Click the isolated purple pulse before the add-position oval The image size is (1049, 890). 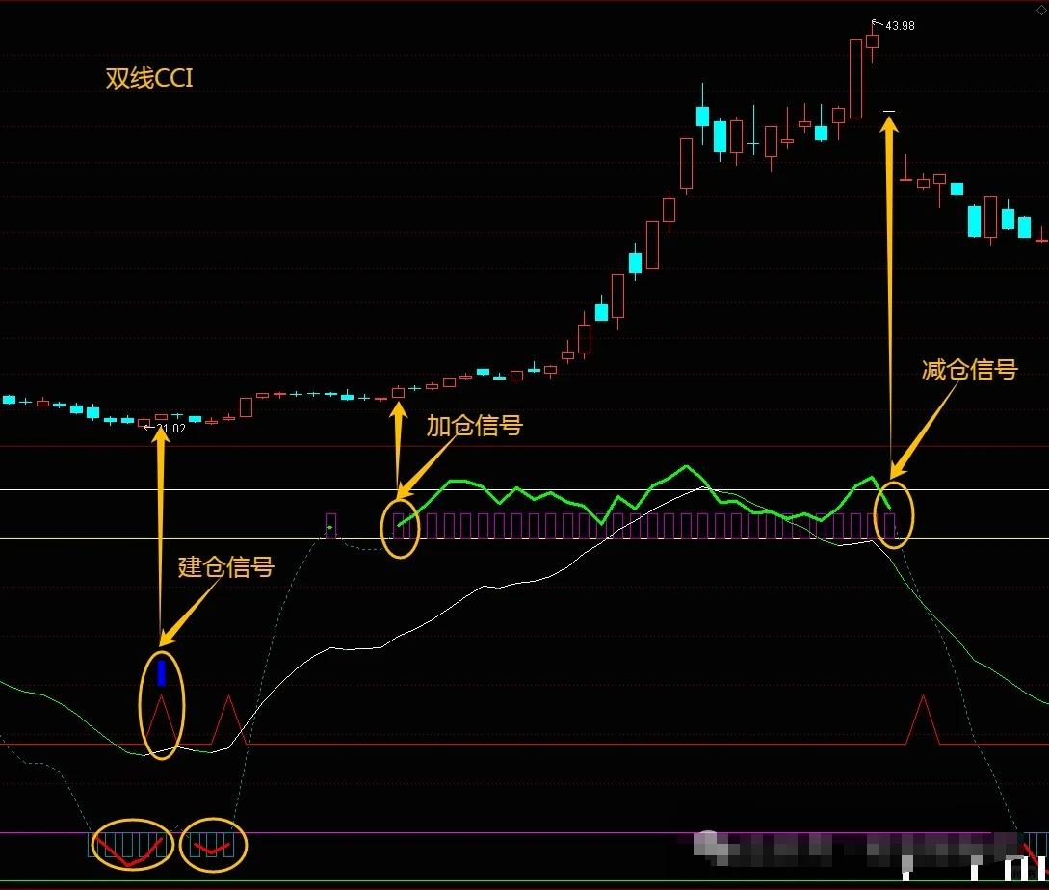pos(330,525)
